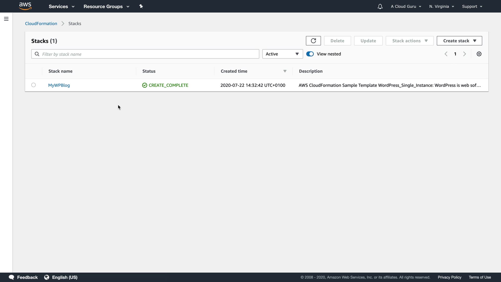
Task: Refresh the stacks list
Action: tap(313, 41)
